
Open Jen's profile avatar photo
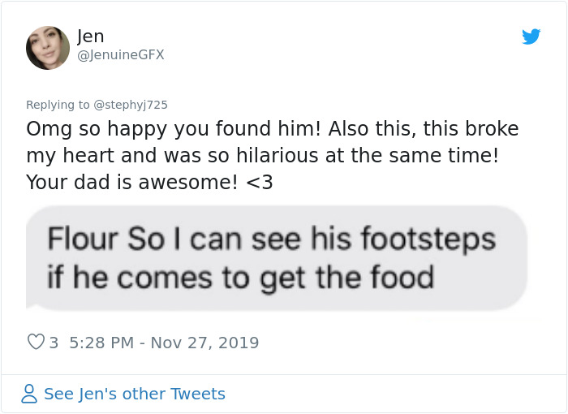48,48
